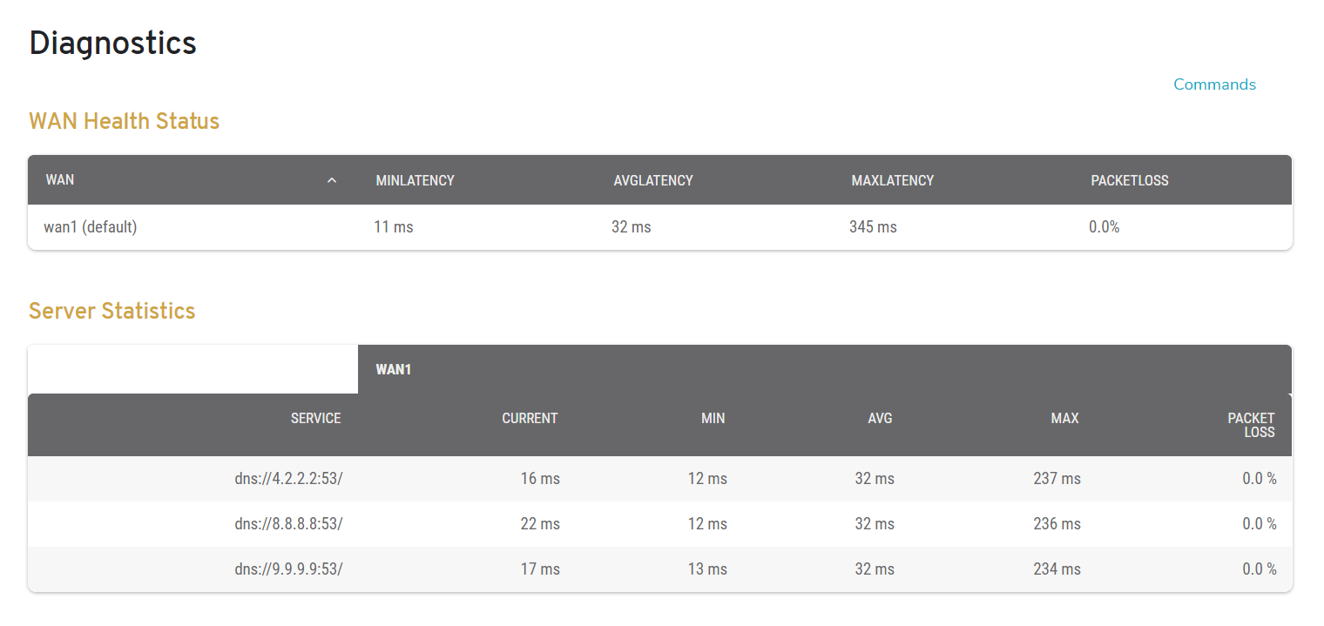Select the dns://4.2.2.2:53/ service row
This screenshot has width=1324, height=626.
[290, 479]
